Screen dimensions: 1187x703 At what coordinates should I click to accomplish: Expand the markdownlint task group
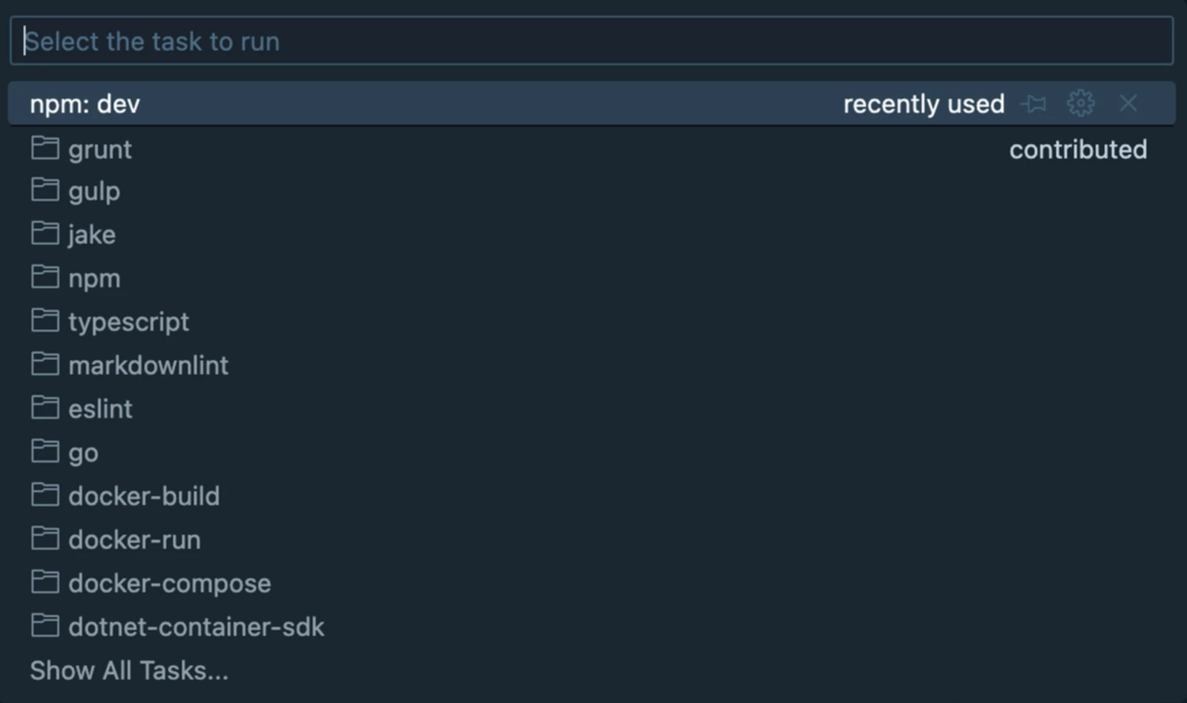(x=148, y=365)
